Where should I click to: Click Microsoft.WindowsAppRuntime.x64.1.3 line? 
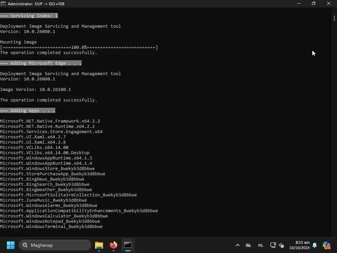46,158
